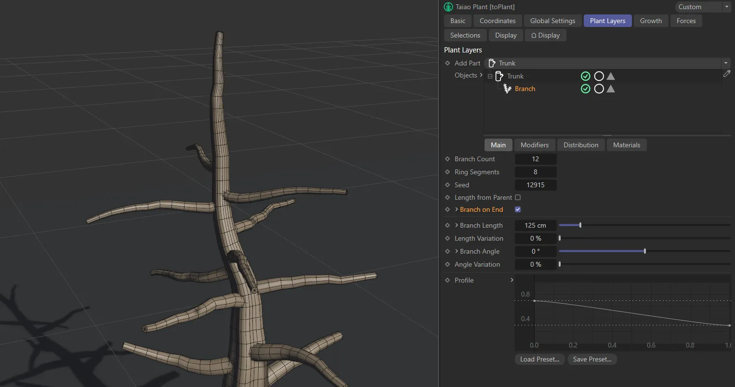Click the Save Preset button
The image size is (735, 387).
point(592,359)
